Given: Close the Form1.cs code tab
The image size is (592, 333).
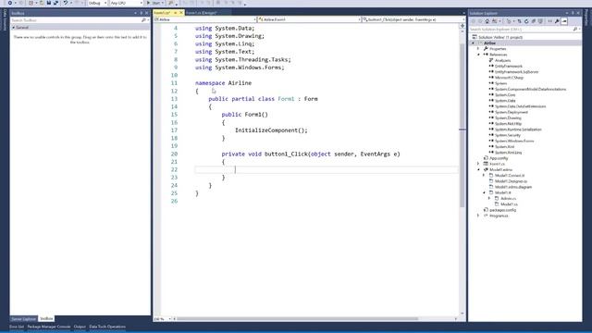Looking at the screenshot, I should [x=181, y=13].
